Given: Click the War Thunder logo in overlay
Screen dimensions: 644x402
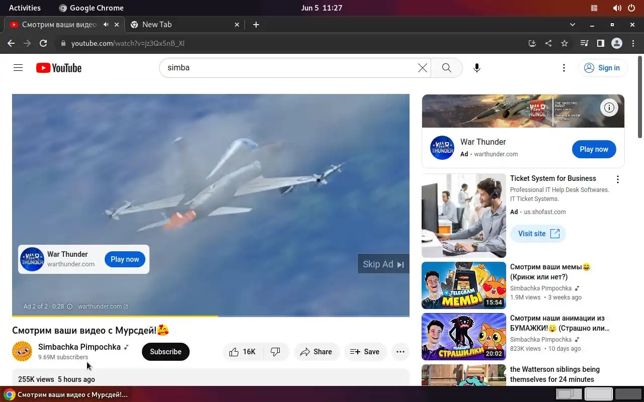Looking at the screenshot, I should point(32,259).
